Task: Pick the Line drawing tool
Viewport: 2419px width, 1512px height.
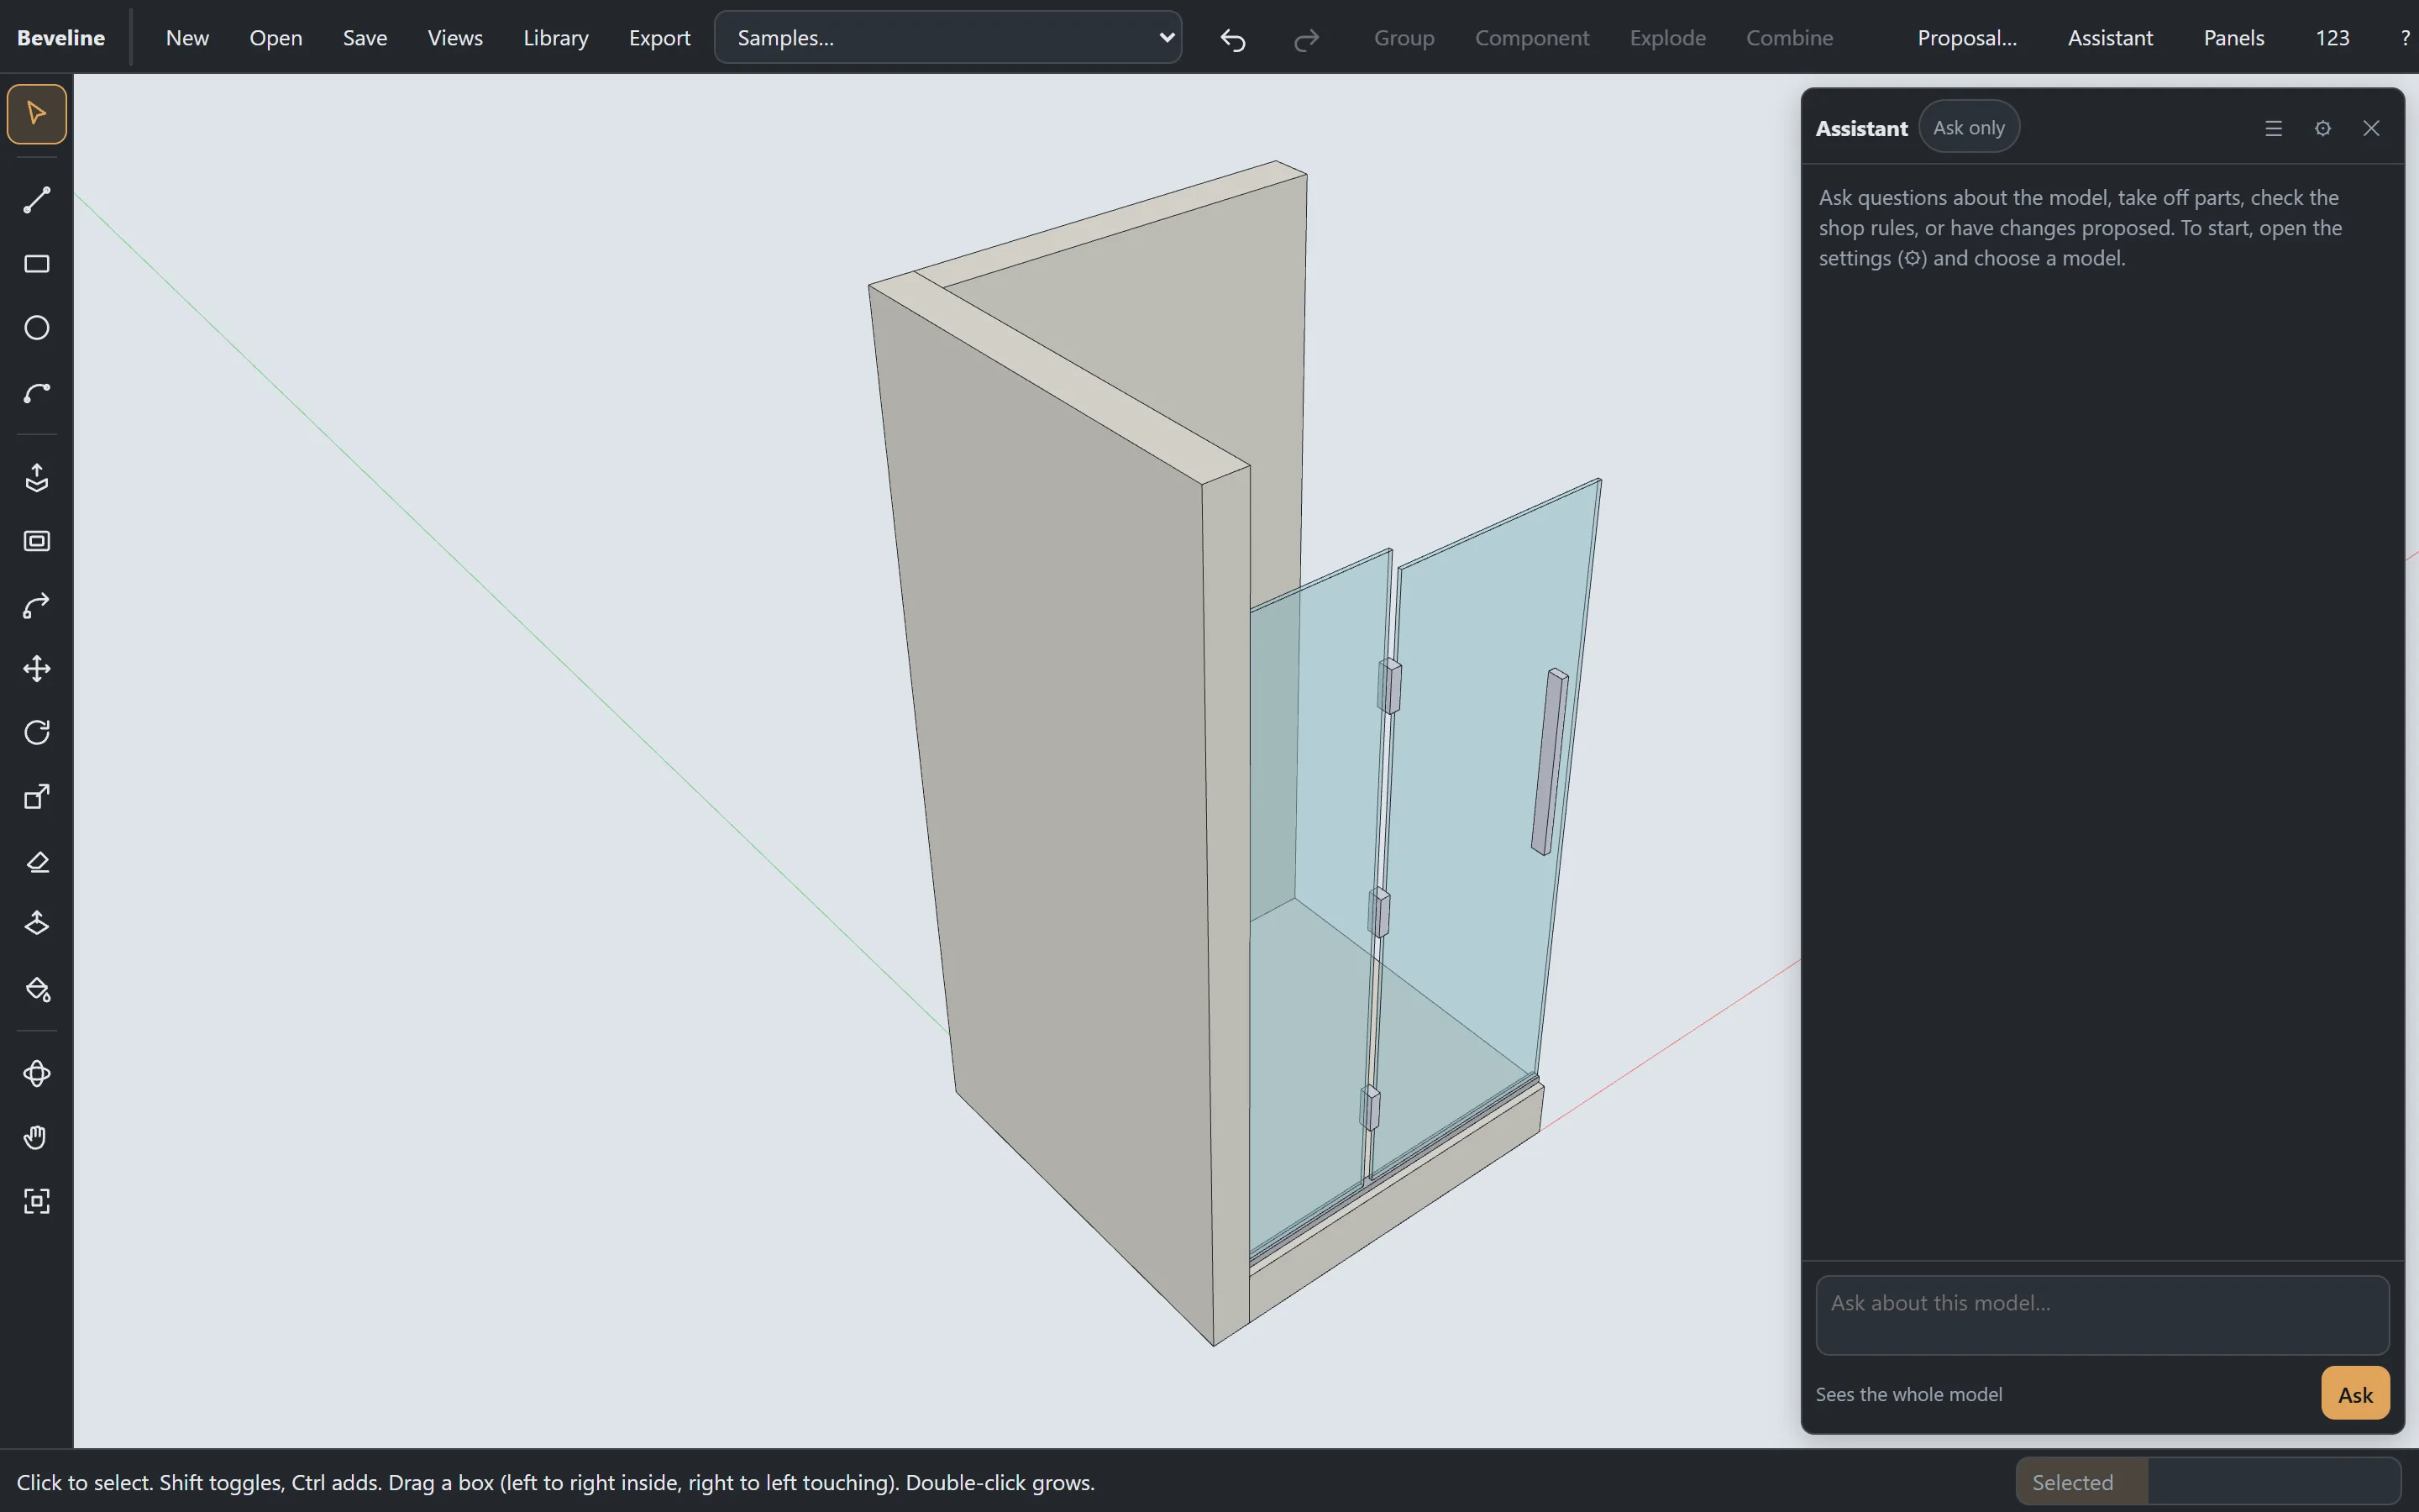Action: click(x=37, y=200)
